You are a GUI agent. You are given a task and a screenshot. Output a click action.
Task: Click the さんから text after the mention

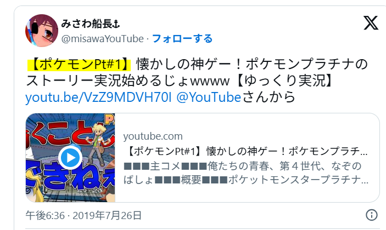(268, 97)
